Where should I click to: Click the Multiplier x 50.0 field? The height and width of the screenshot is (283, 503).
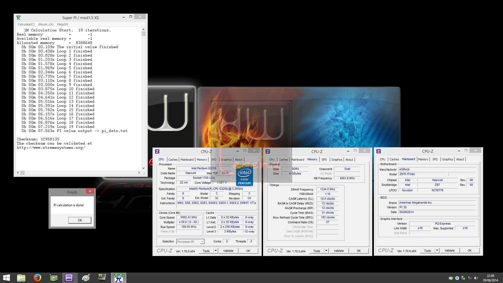point(189,222)
